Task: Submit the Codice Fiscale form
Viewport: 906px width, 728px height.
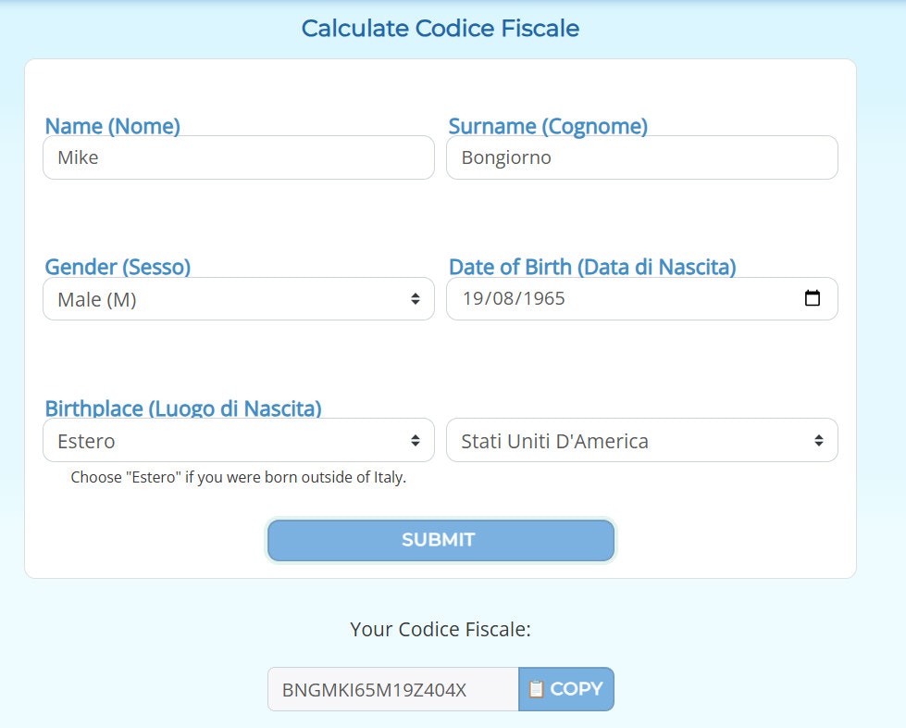Action: (x=441, y=540)
